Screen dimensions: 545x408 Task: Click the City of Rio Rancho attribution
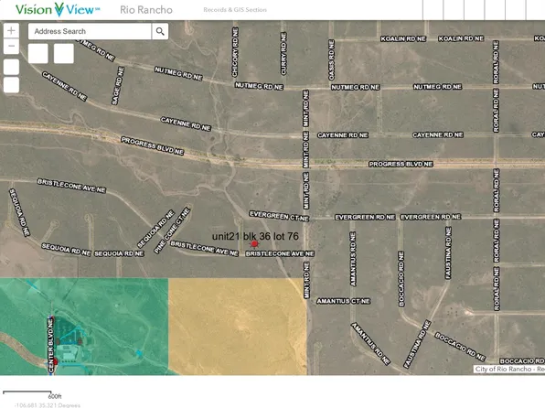[x=508, y=369]
